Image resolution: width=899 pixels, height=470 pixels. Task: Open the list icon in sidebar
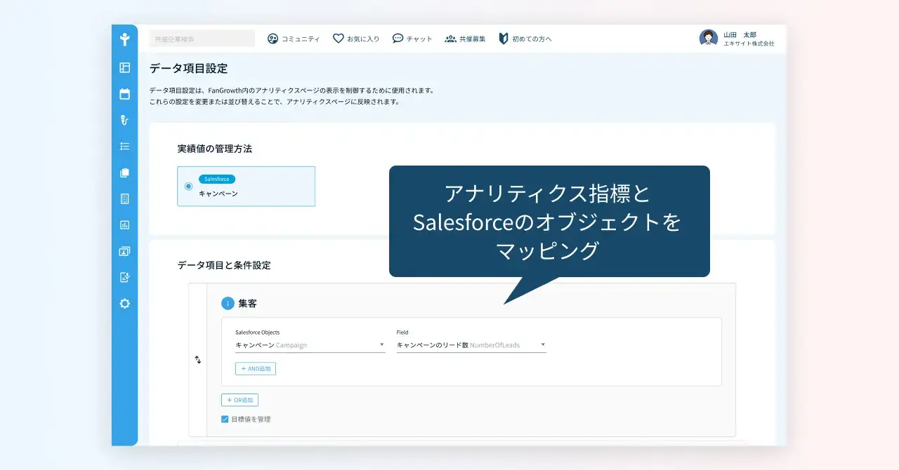pyautogui.click(x=125, y=147)
